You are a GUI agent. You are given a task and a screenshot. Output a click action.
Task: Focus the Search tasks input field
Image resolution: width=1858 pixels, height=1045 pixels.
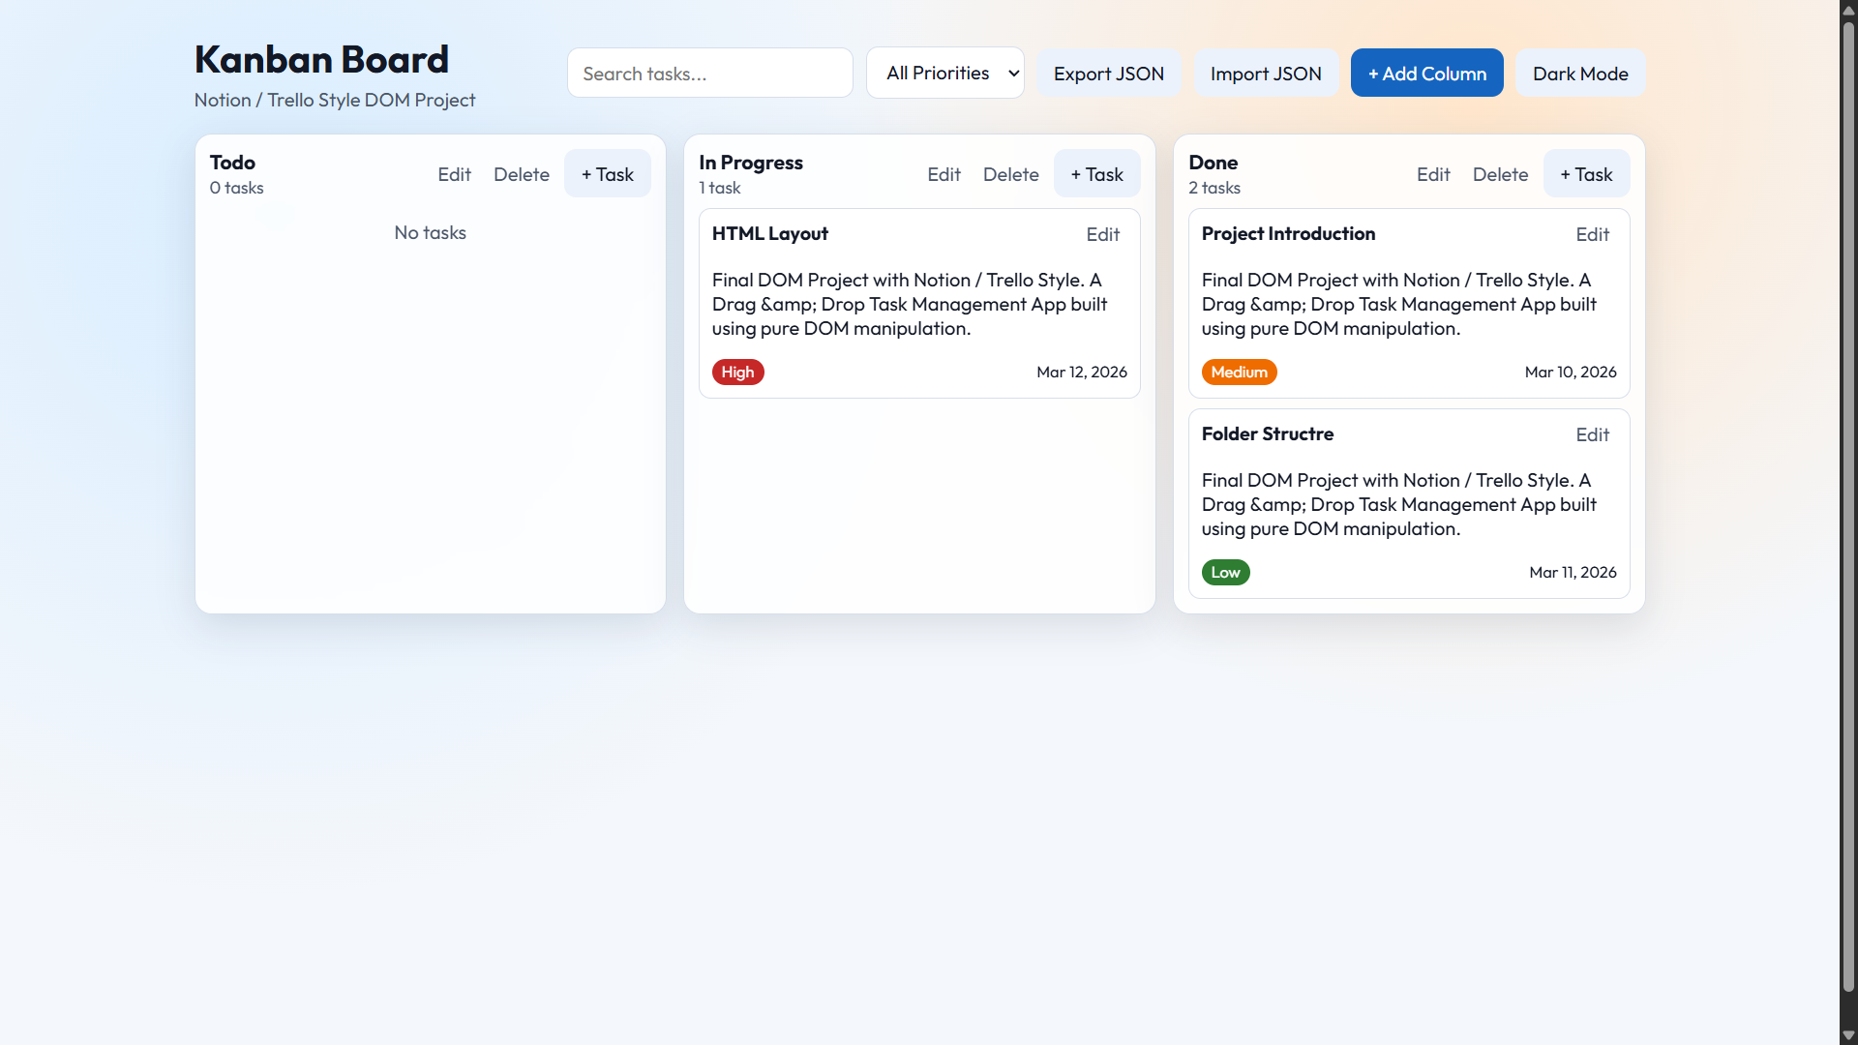coord(709,73)
